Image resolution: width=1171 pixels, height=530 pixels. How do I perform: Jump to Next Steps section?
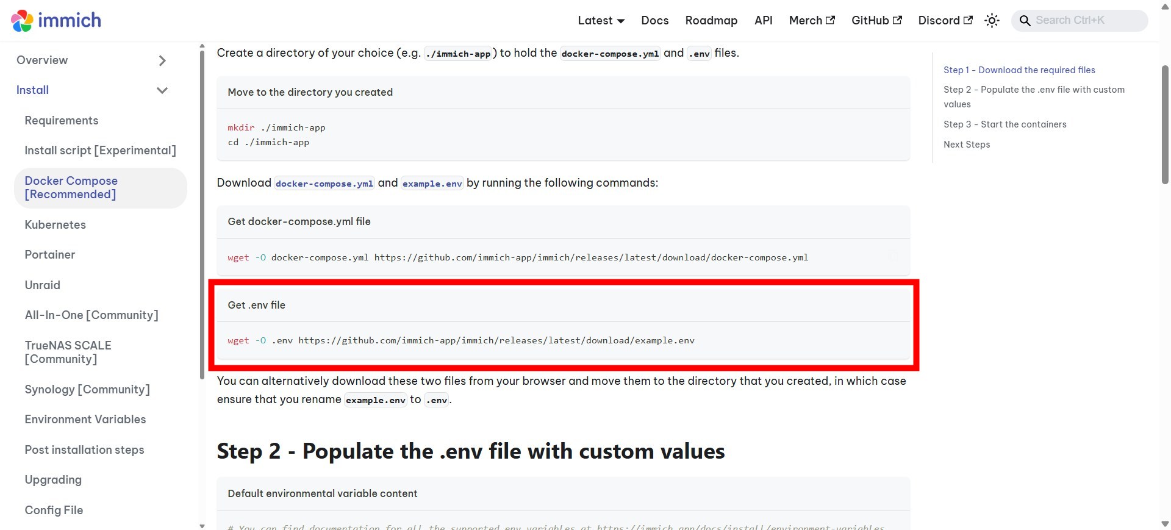point(967,145)
